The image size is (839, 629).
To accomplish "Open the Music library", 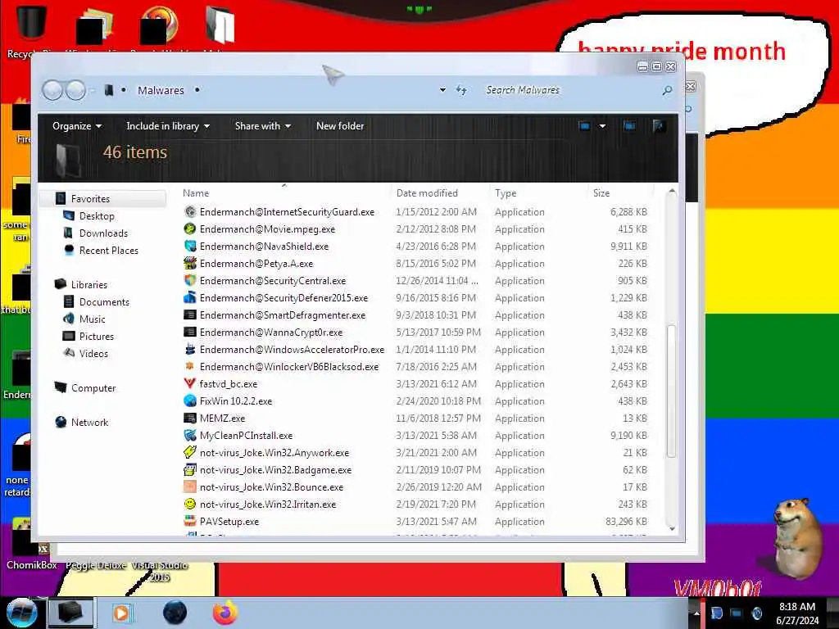I will [92, 319].
